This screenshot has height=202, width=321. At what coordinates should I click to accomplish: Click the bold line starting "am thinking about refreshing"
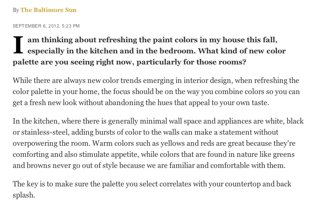click(x=153, y=40)
